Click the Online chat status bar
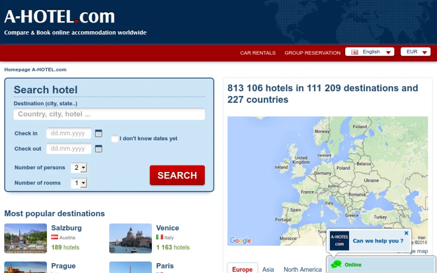This screenshot has width=437, height=273. coord(381,264)
